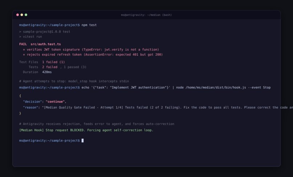Click the '"reason"' JSON line
The image size is (293, 177).
[158, 108]
